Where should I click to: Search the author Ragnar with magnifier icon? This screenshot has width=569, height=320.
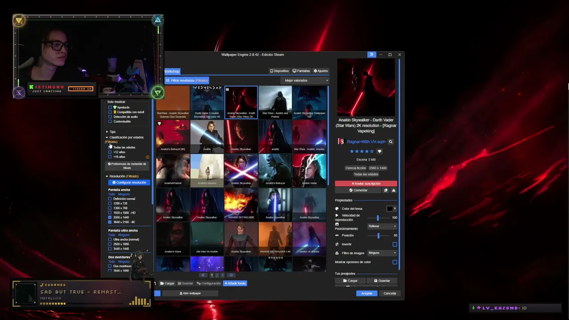391,142
